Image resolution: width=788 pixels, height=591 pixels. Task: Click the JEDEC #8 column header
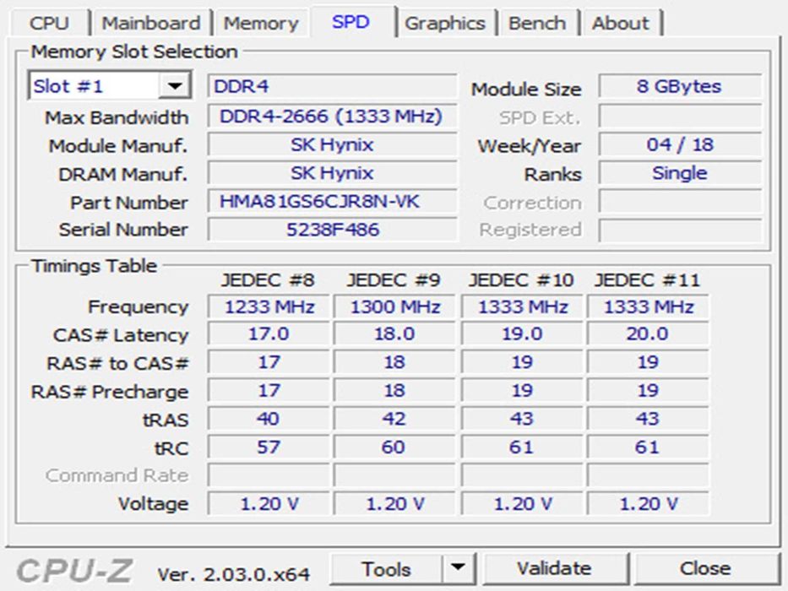tap(268, 280)
